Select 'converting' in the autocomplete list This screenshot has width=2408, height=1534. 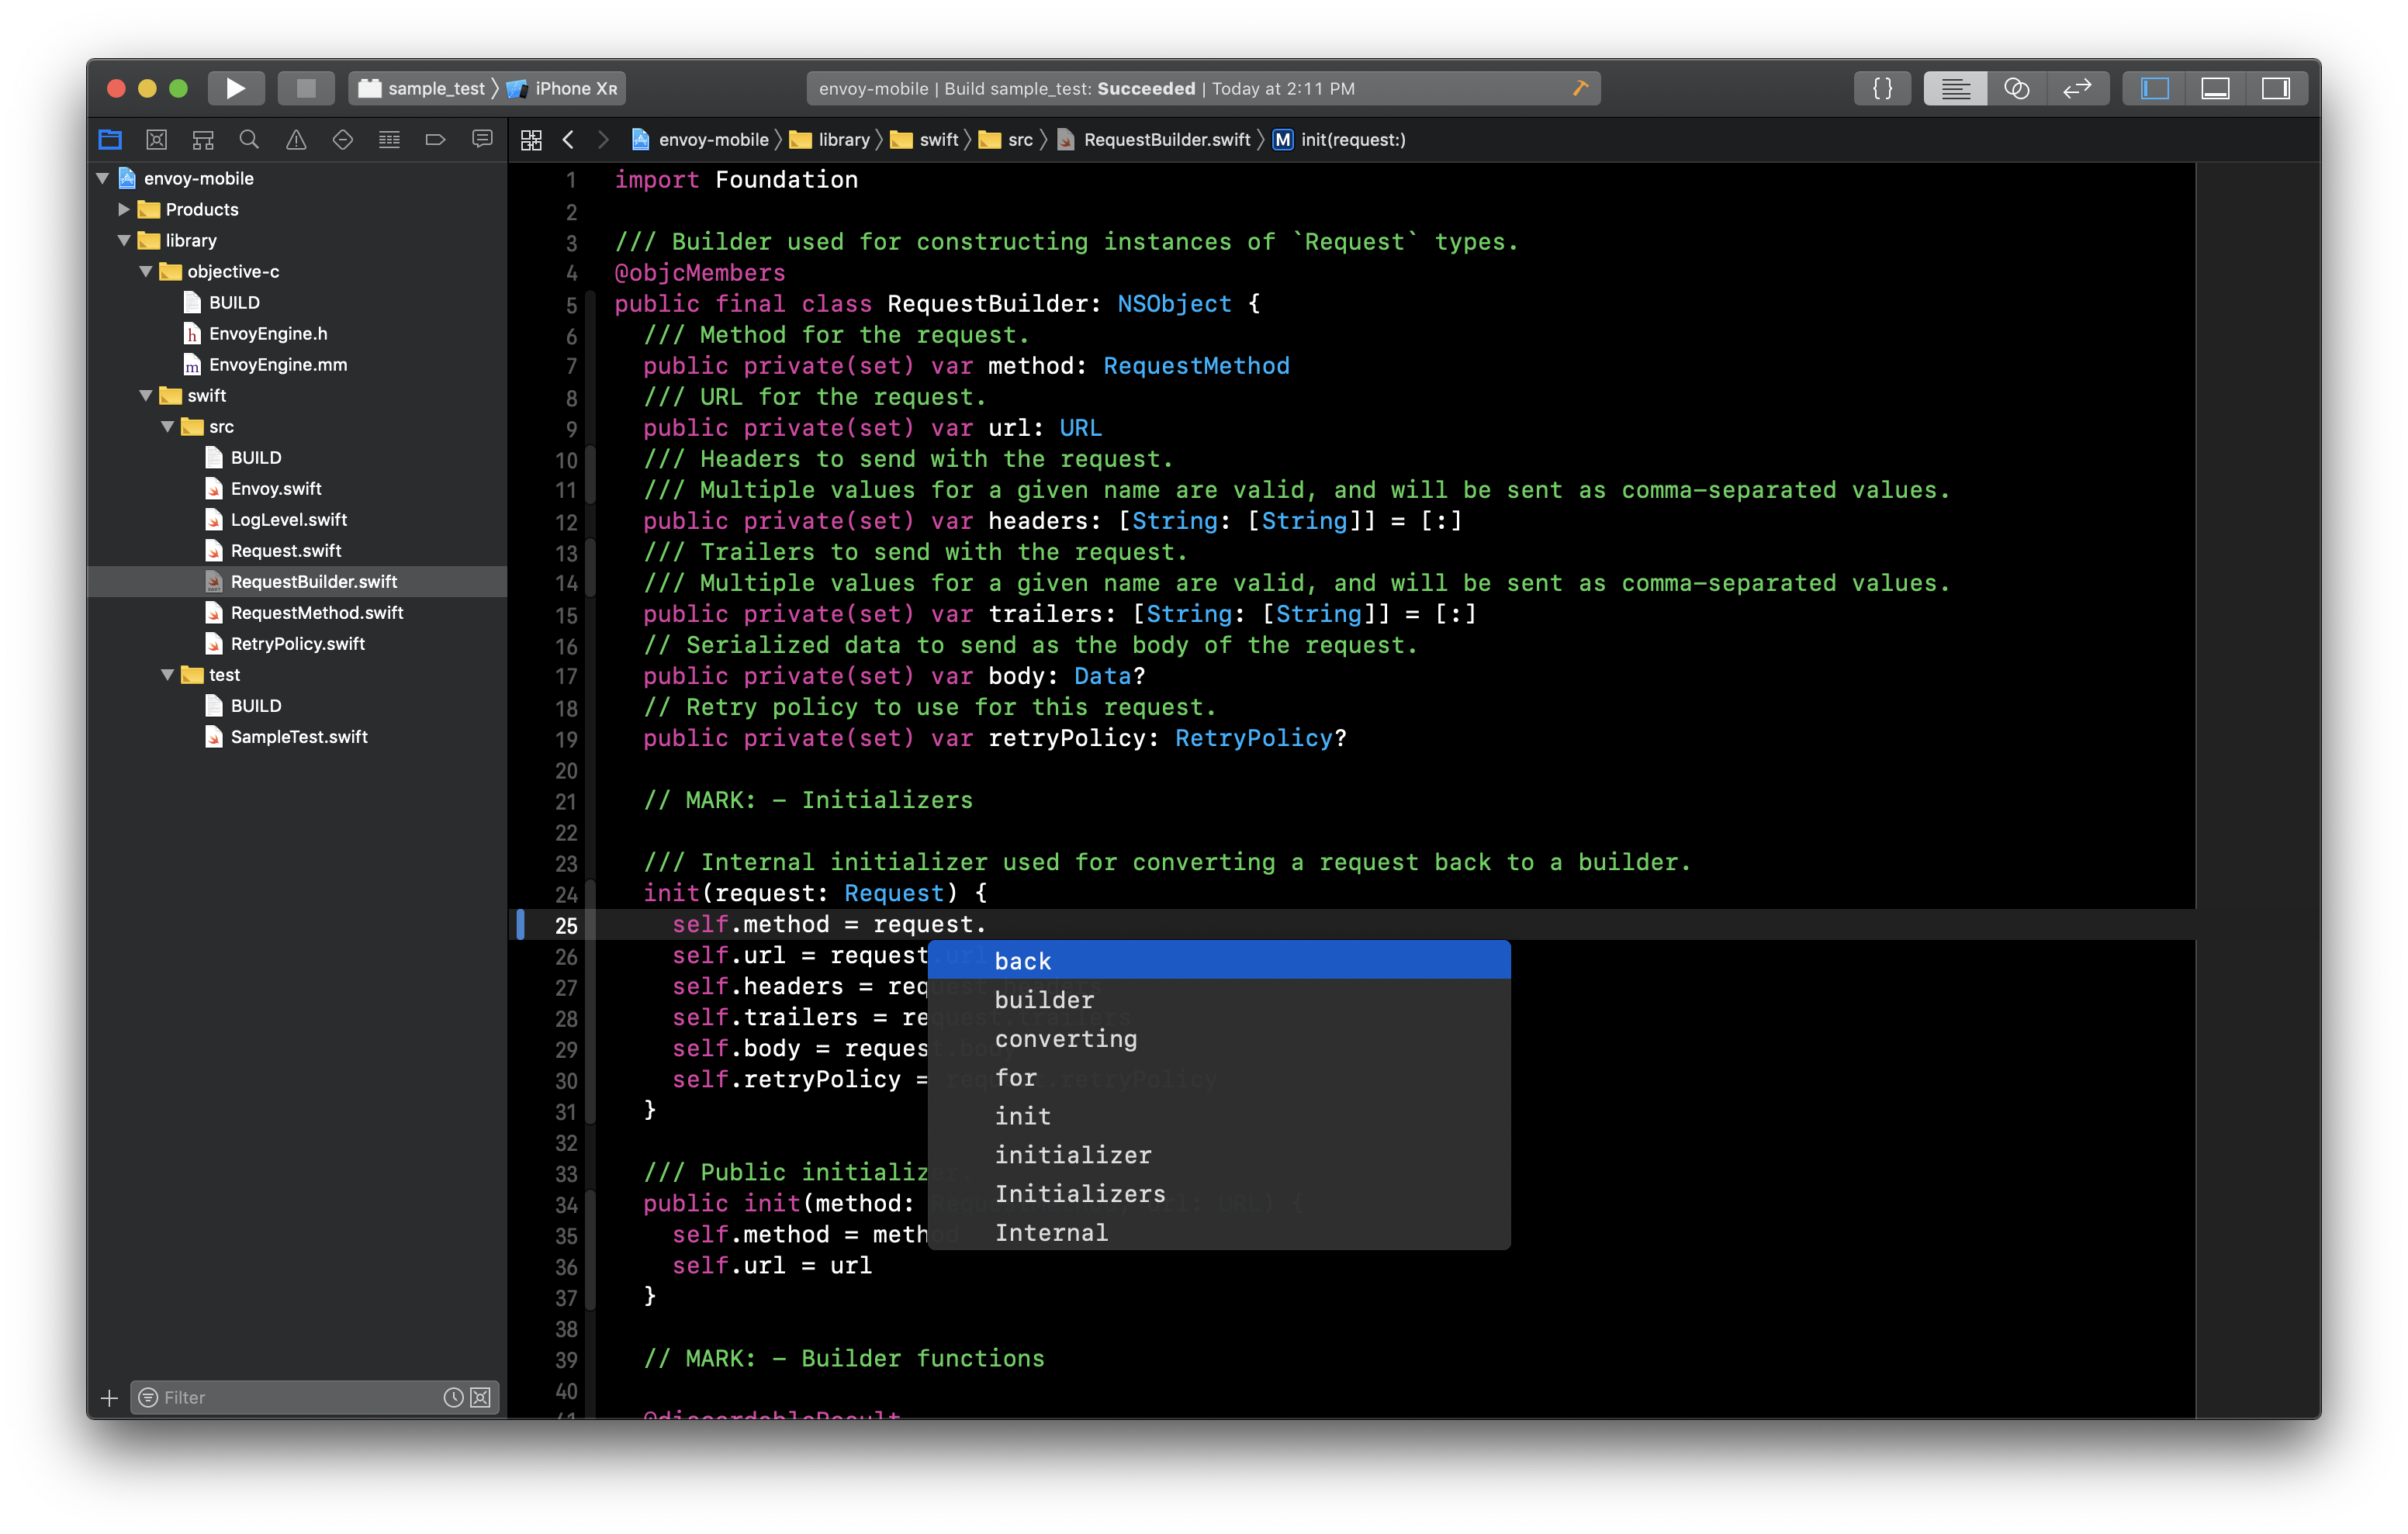click(1066, 1038)
